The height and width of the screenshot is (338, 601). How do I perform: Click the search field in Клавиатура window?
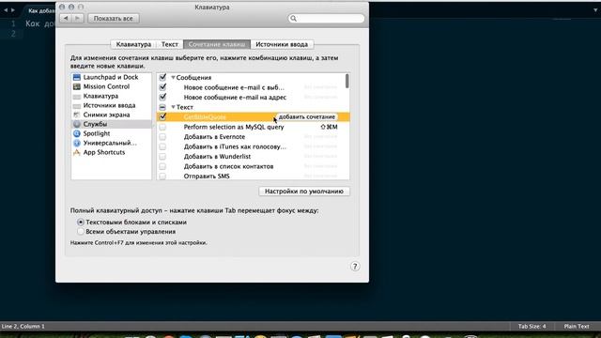(326, 19)
